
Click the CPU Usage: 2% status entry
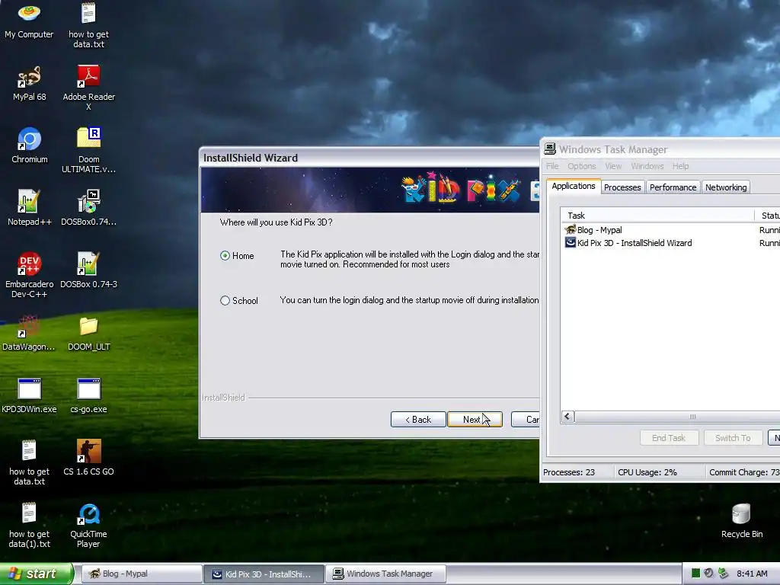click(x=647, y=472)
